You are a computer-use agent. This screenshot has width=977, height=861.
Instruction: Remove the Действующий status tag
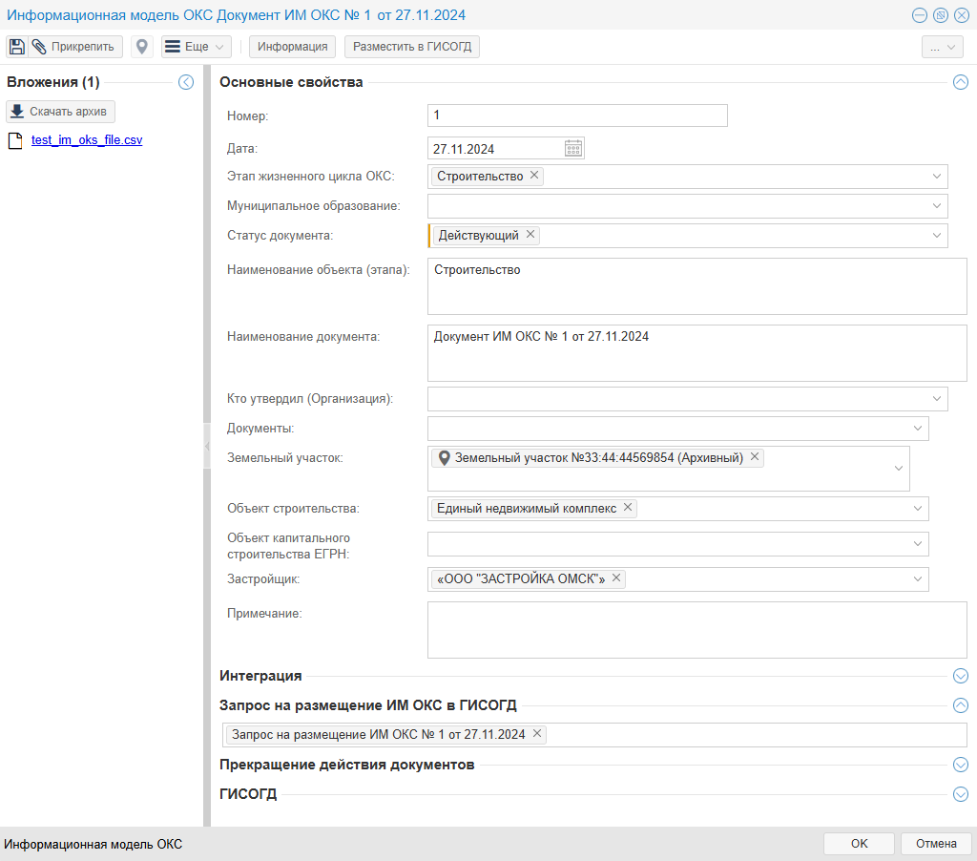pyautogui.click(x=530, y=235)
